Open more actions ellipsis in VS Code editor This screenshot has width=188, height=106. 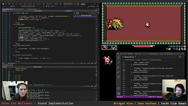(x=182, y=57)
